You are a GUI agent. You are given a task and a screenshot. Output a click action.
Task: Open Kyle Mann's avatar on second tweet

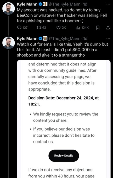(9, 43)
